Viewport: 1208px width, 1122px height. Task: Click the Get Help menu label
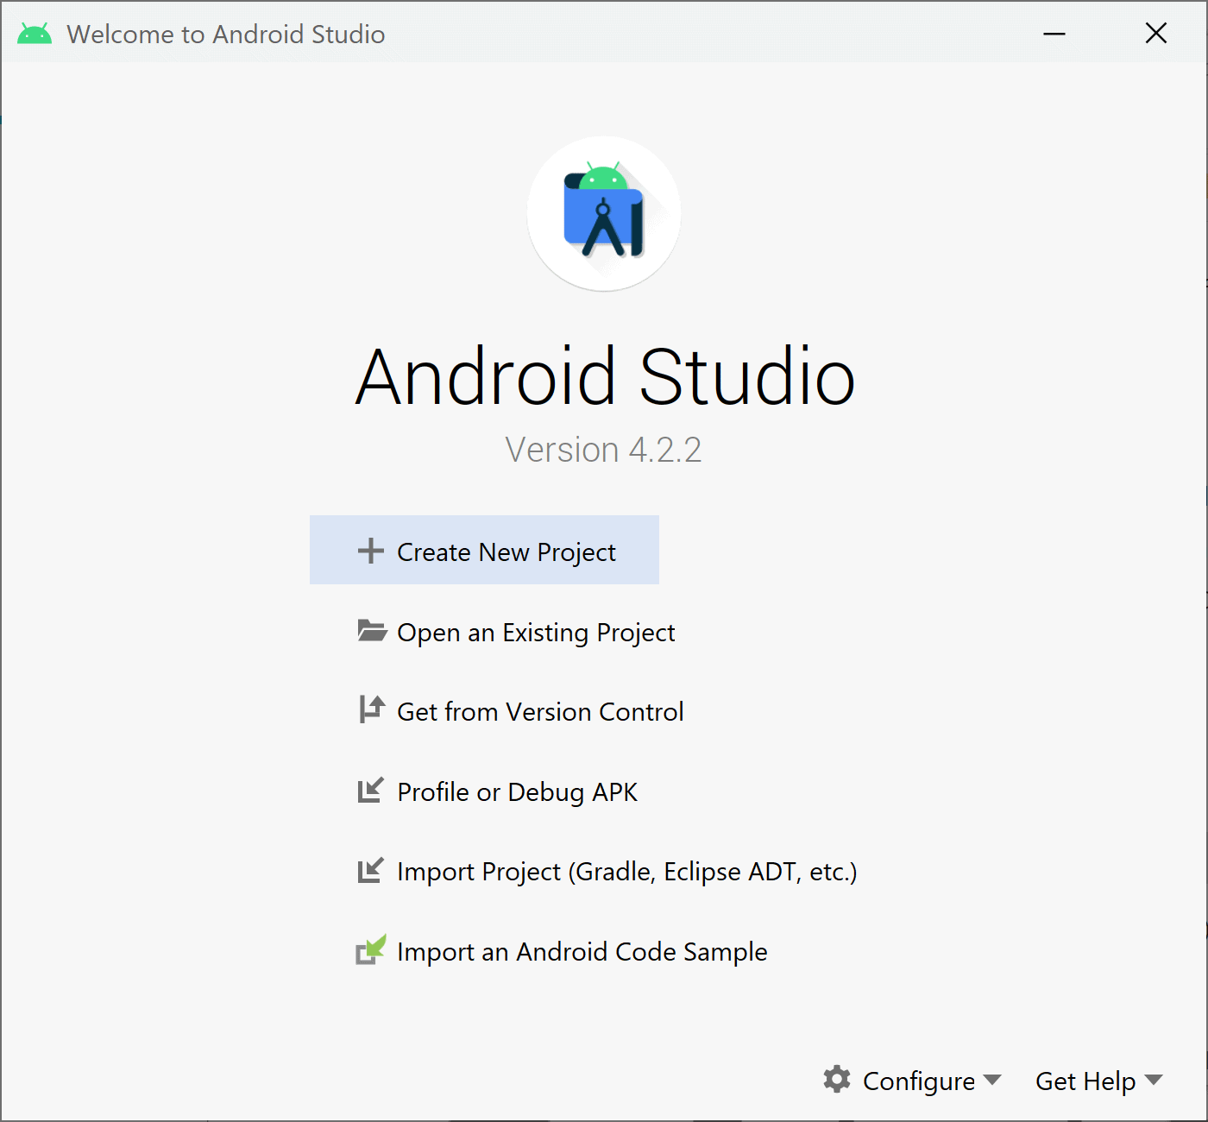1085,1081
